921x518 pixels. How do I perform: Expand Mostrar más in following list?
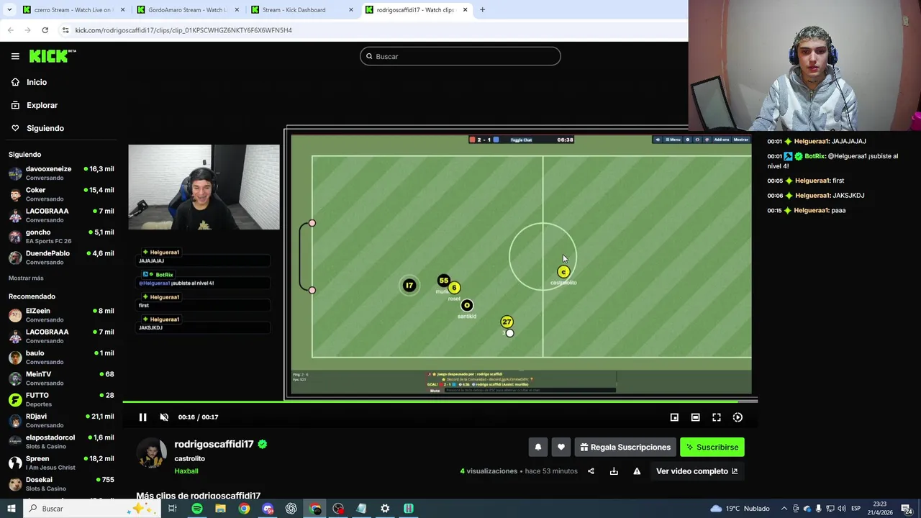(x=26, y=278)
